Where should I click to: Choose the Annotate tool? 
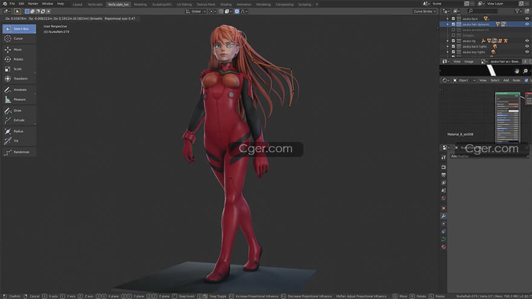tap(19, 90)
